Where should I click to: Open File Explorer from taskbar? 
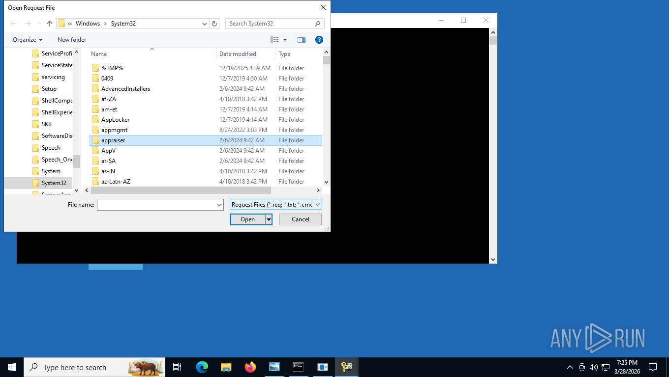point(226,367)
